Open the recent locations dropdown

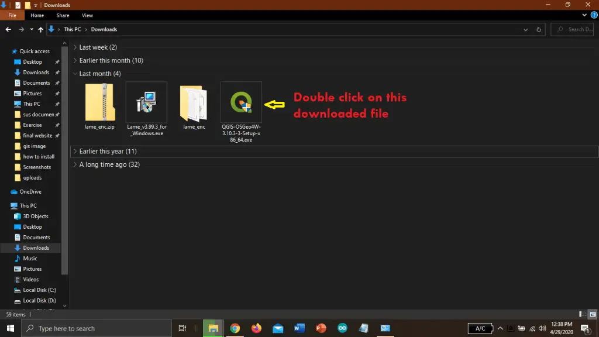click(32, 29)
